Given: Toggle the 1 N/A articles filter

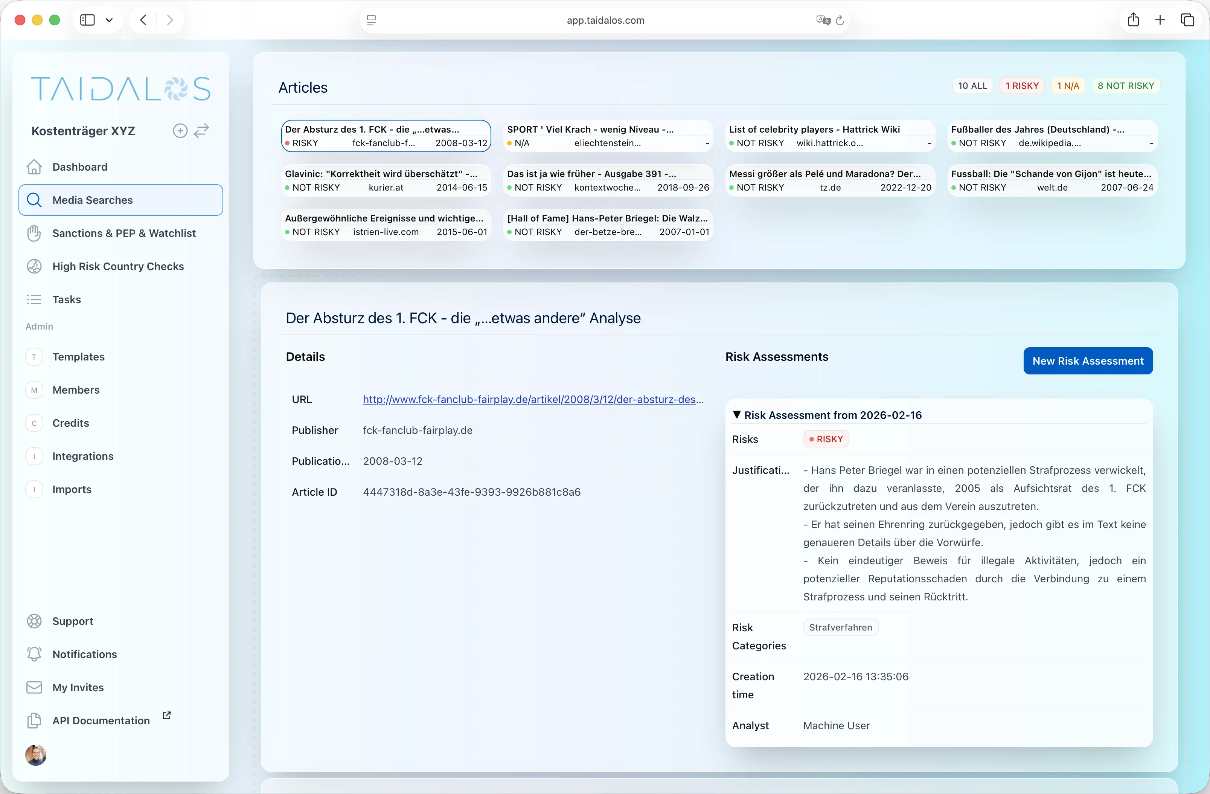Looking at the screenshot, I should click(x=1068, y=86).
